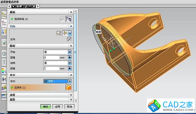
Task: Open the 布尔 求和 dropdown
Action: point(70,81)
